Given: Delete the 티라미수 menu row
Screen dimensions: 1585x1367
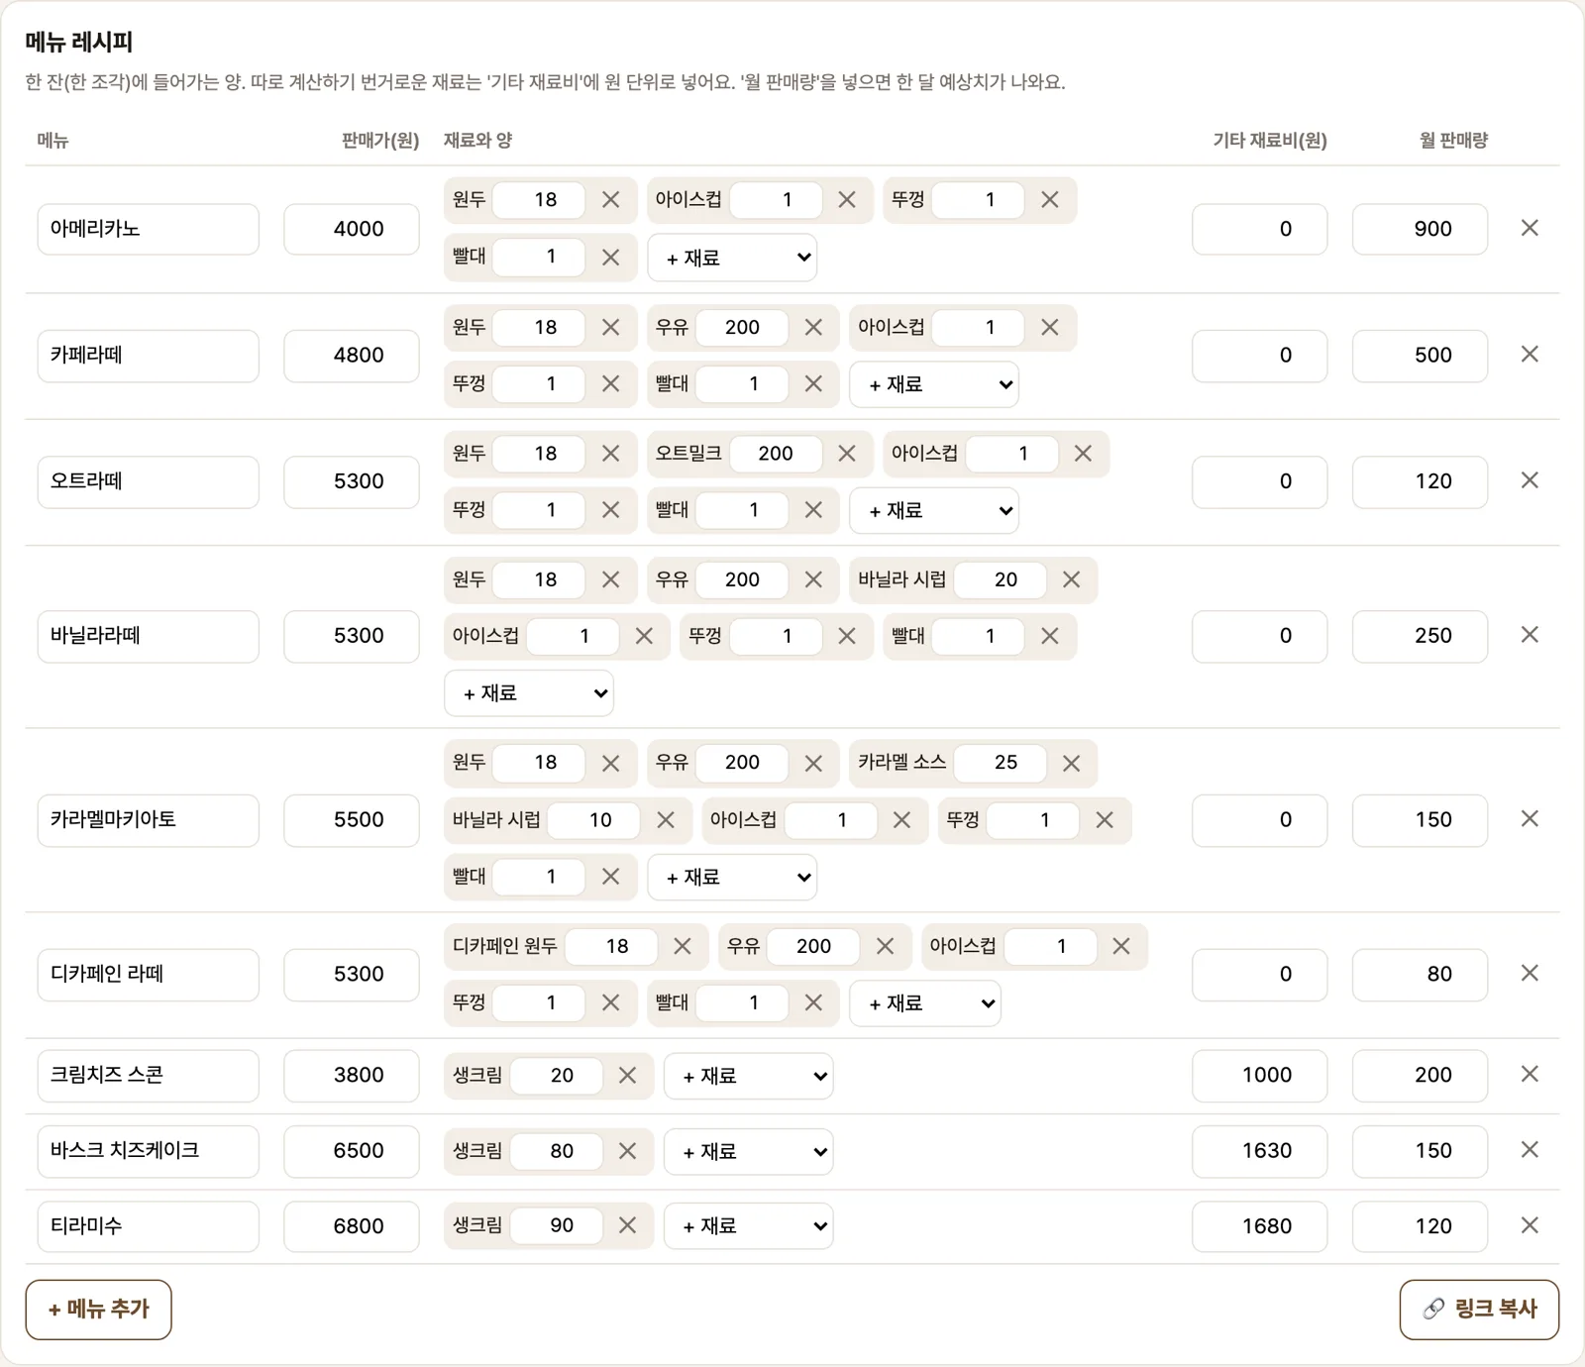Looking at the screenshot, I should (1530, 1225).
